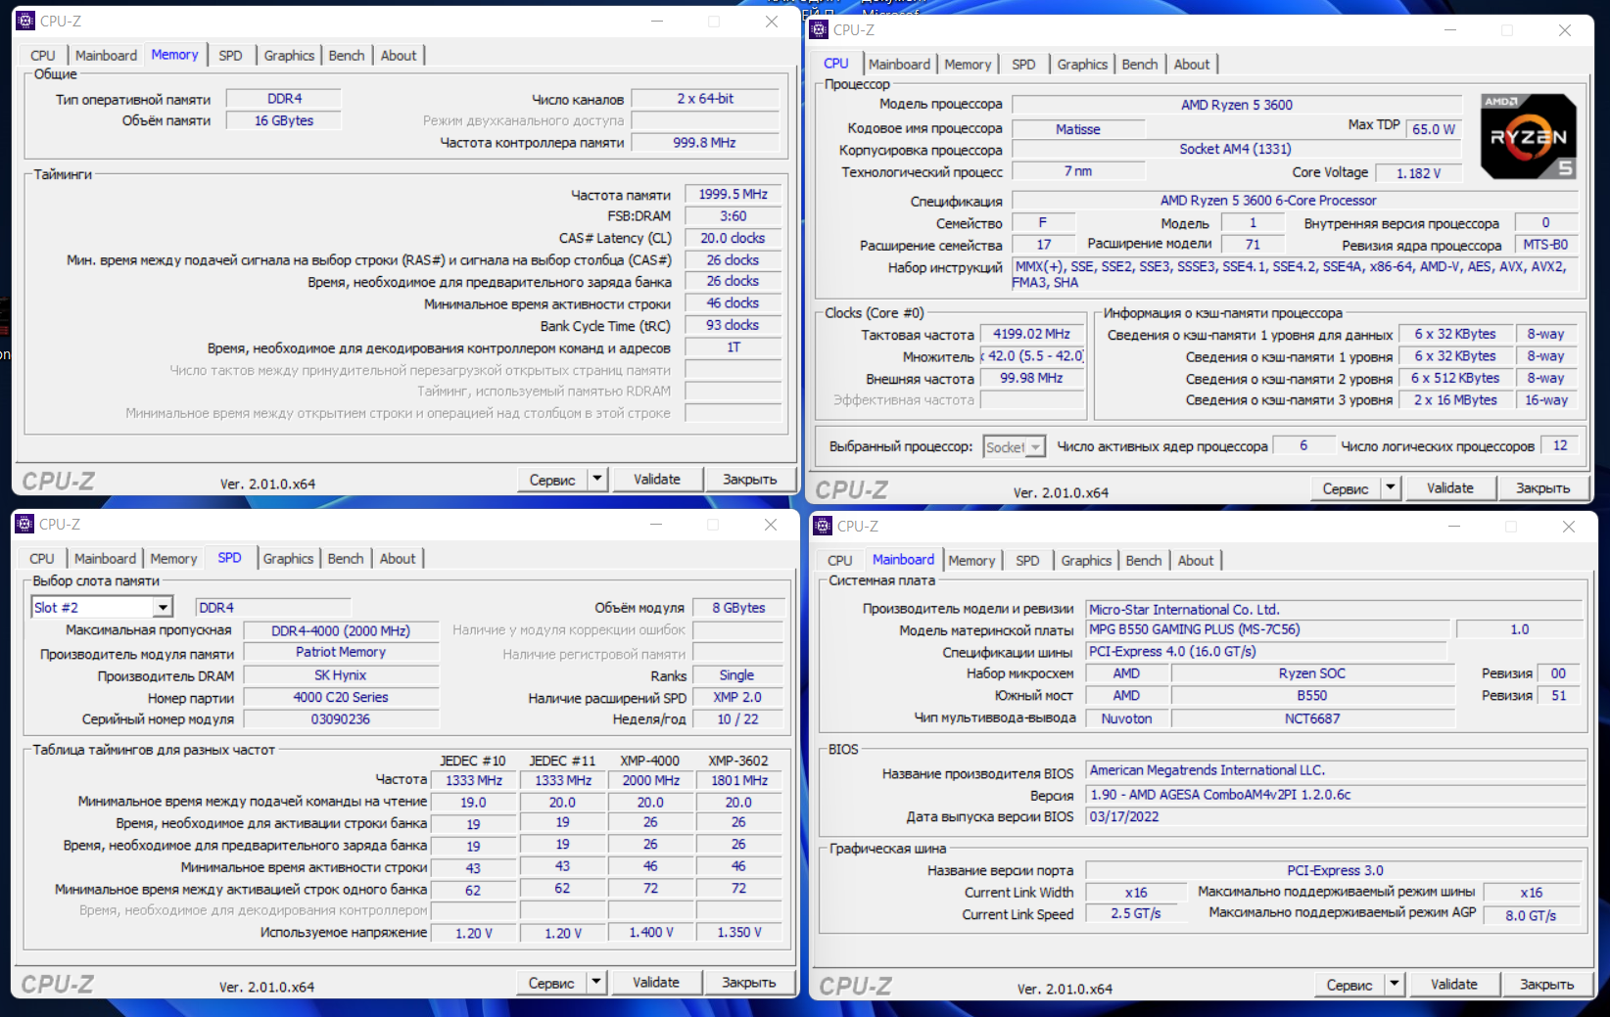Open About tab in the Memory timings window
The width and height of the screenshot is (1610, 1017).
[399, 56]
